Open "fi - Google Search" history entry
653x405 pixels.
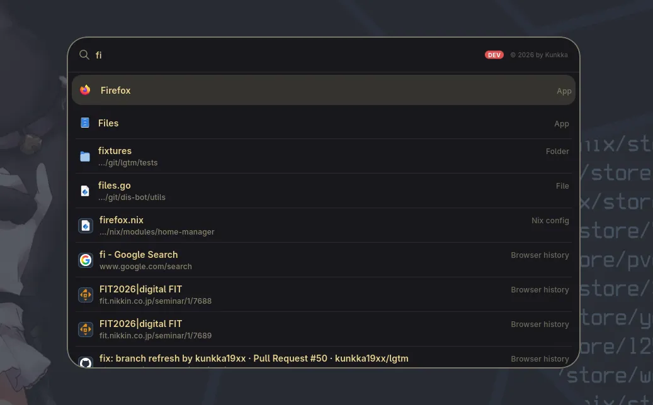324,260
